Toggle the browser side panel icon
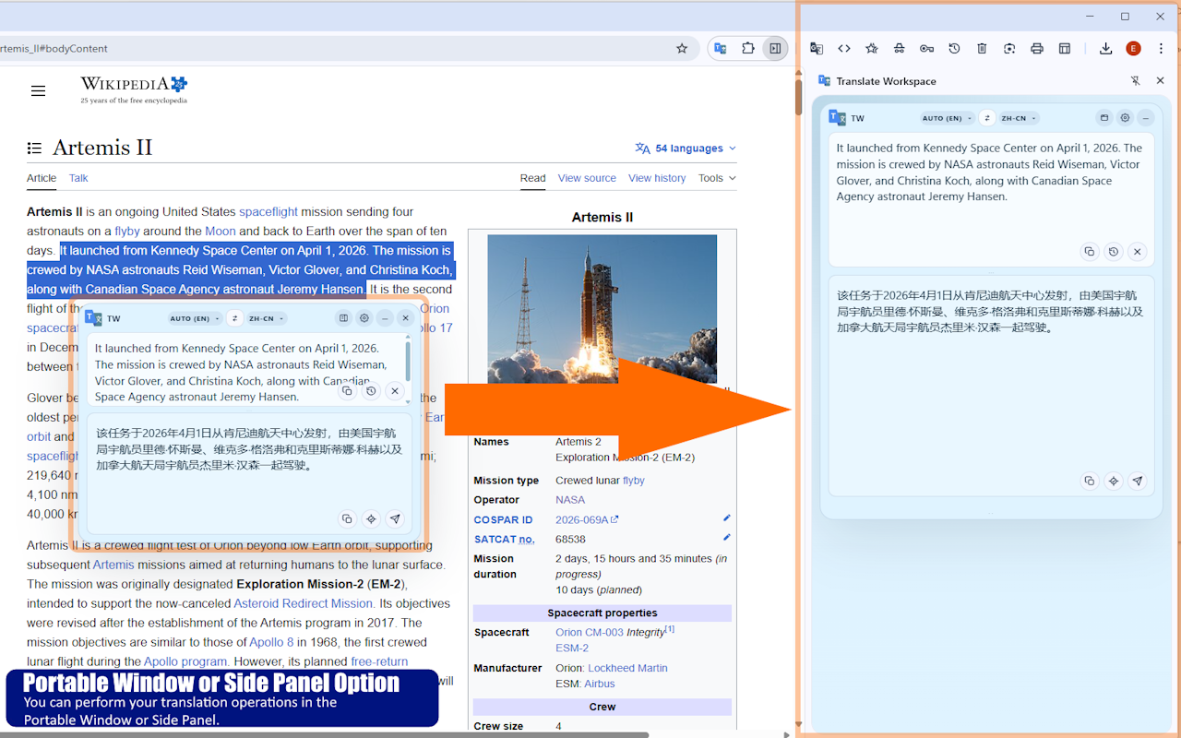1181x738 pixels. coord(776,48)
